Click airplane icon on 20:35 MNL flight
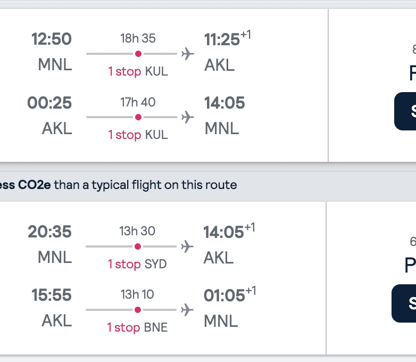The width and height of the screenshot is (416, 362). coord(187,246)
